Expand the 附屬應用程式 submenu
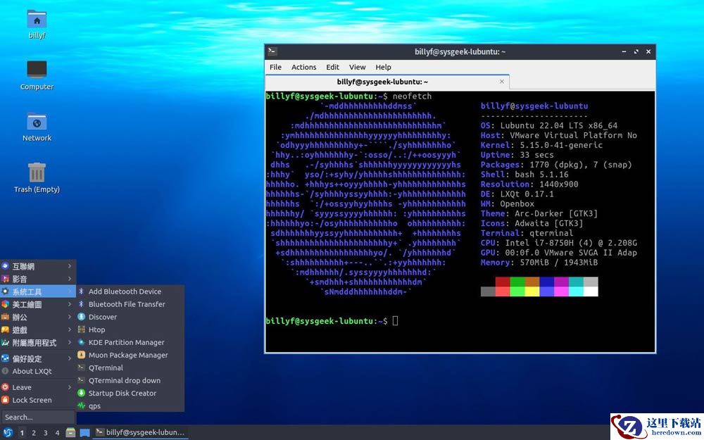This screenshot has height=440, width=704. pos(38,343)
